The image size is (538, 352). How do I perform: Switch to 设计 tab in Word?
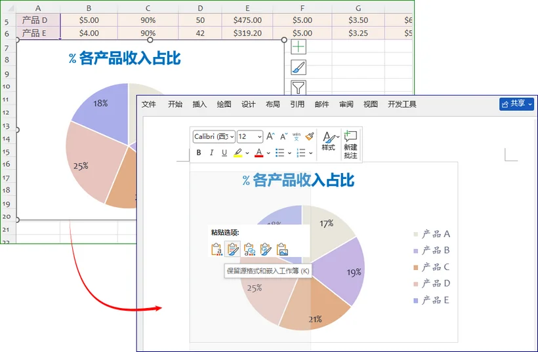point(249,104)
